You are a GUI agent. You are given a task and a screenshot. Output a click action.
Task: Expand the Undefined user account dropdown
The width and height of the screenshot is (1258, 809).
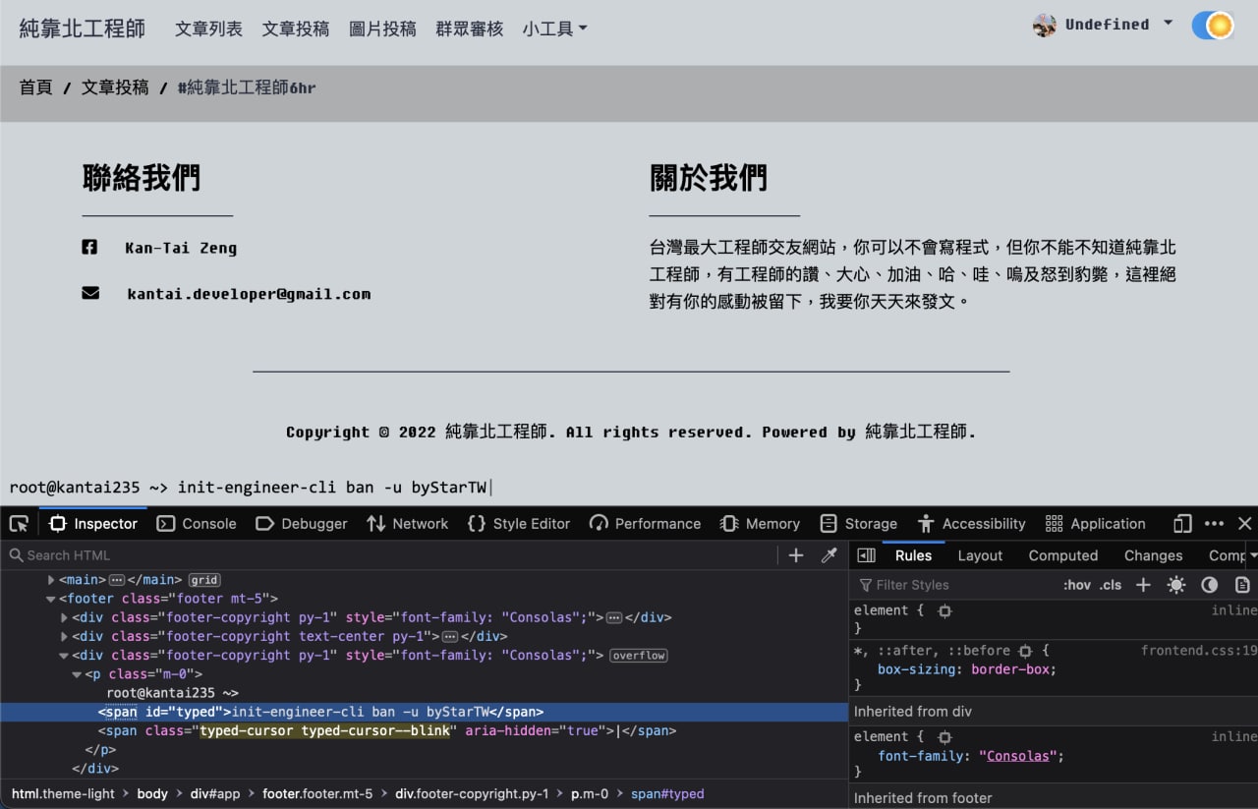coord(1103,25)
